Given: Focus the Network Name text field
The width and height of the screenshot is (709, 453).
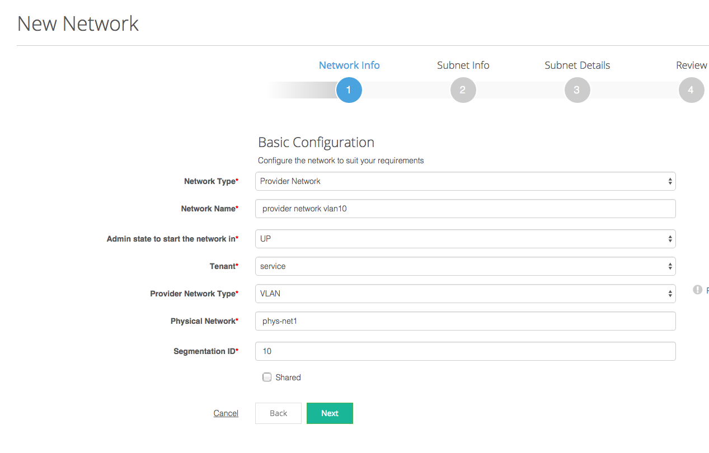Looking at the screenshot, I should (x=465, y=209).
